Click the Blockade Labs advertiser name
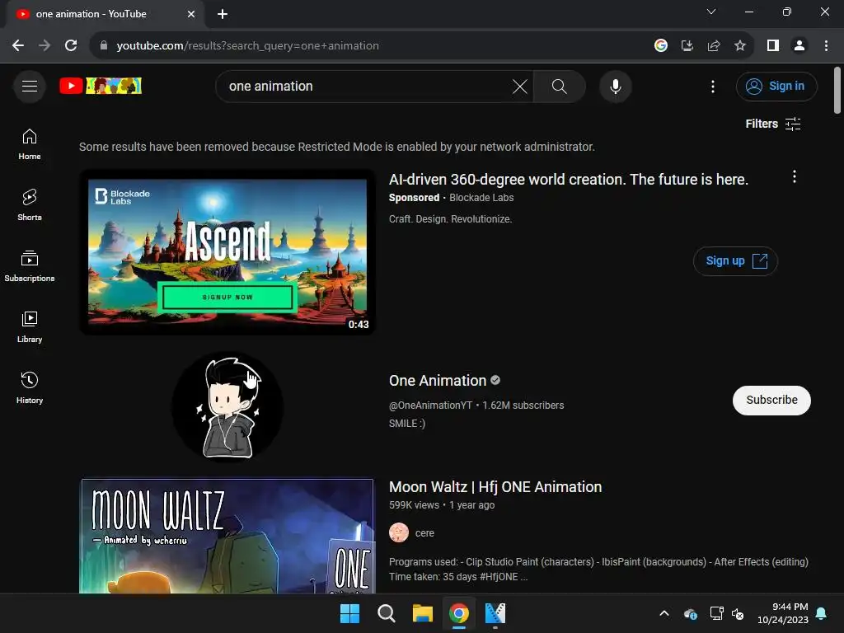Image resolution: width=844 pixels, height=633 pixels. (481, 198)
